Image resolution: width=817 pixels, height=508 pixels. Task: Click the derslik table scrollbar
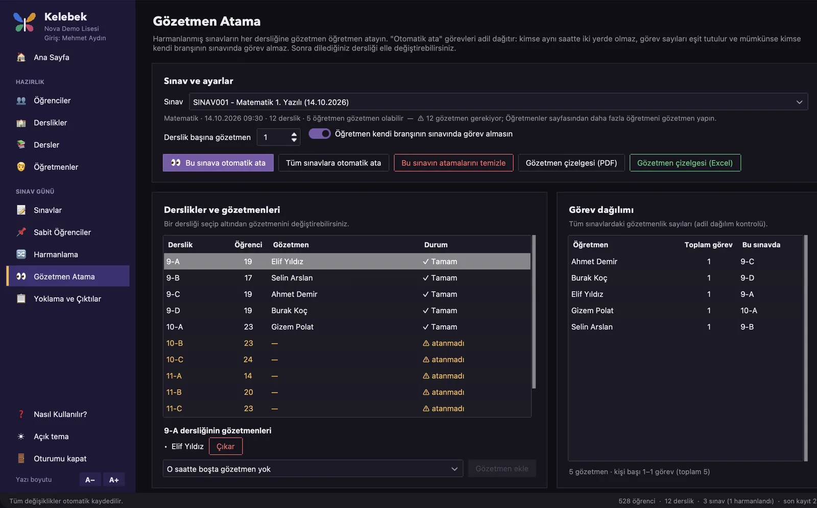(x=534, y=311)
